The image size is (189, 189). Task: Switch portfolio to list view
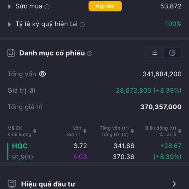point(155,53)
